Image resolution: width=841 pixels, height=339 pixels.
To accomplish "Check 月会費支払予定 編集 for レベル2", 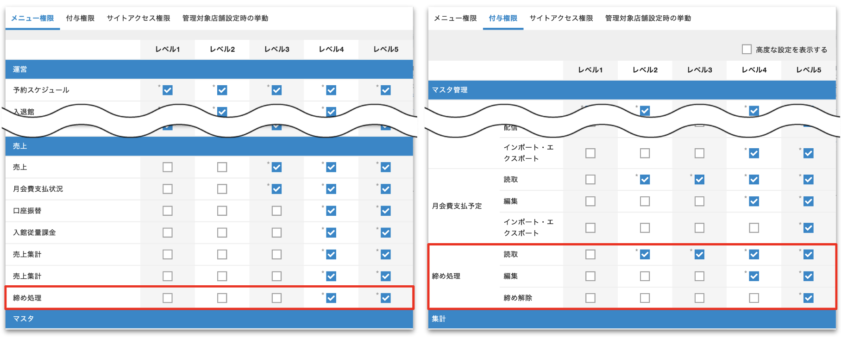I will point(645,201).
